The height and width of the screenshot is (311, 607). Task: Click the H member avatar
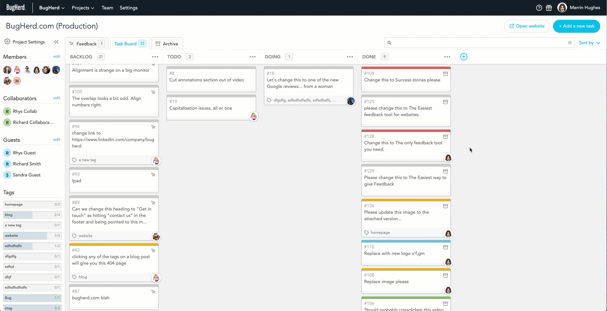coord(17,81)
